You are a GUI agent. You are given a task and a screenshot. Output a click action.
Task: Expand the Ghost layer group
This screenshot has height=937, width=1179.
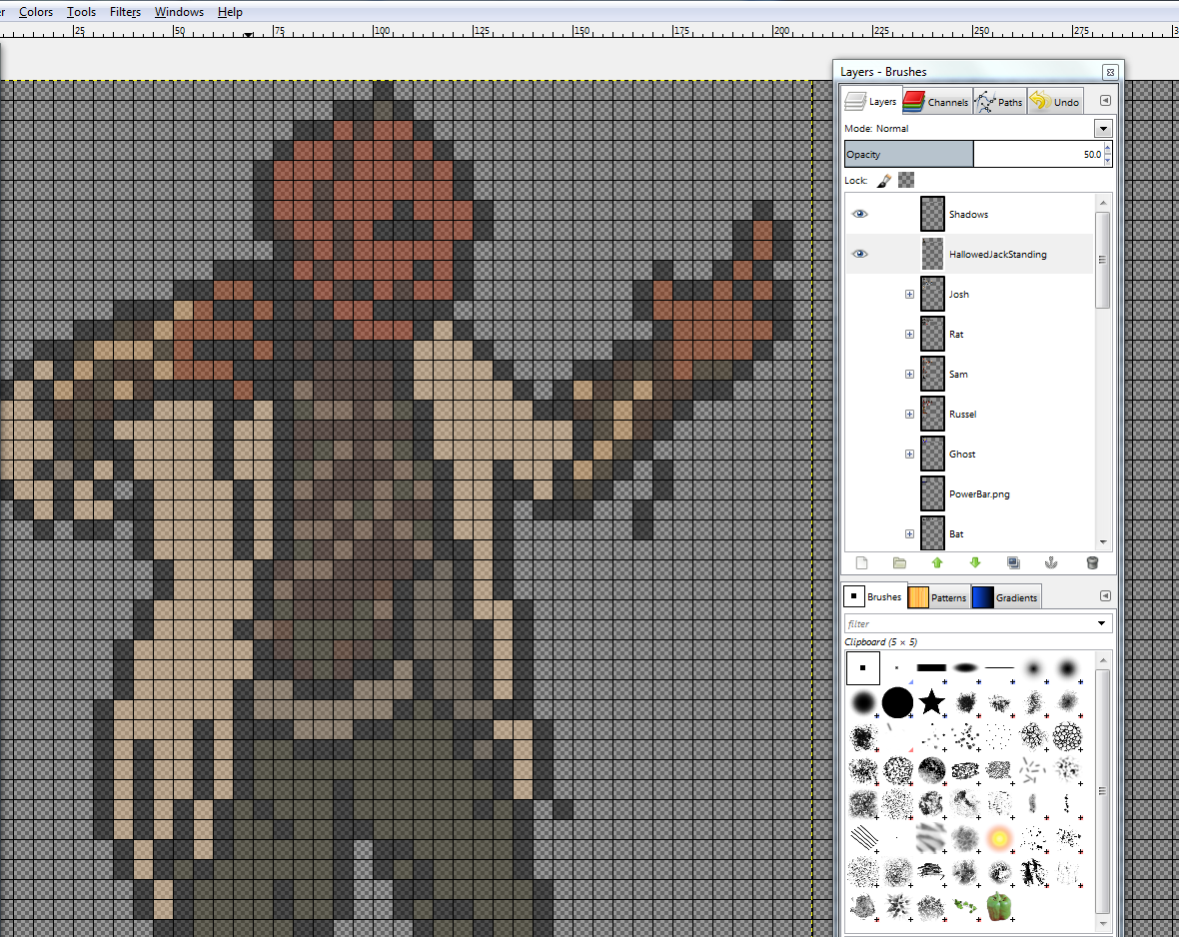click(909, 454)
